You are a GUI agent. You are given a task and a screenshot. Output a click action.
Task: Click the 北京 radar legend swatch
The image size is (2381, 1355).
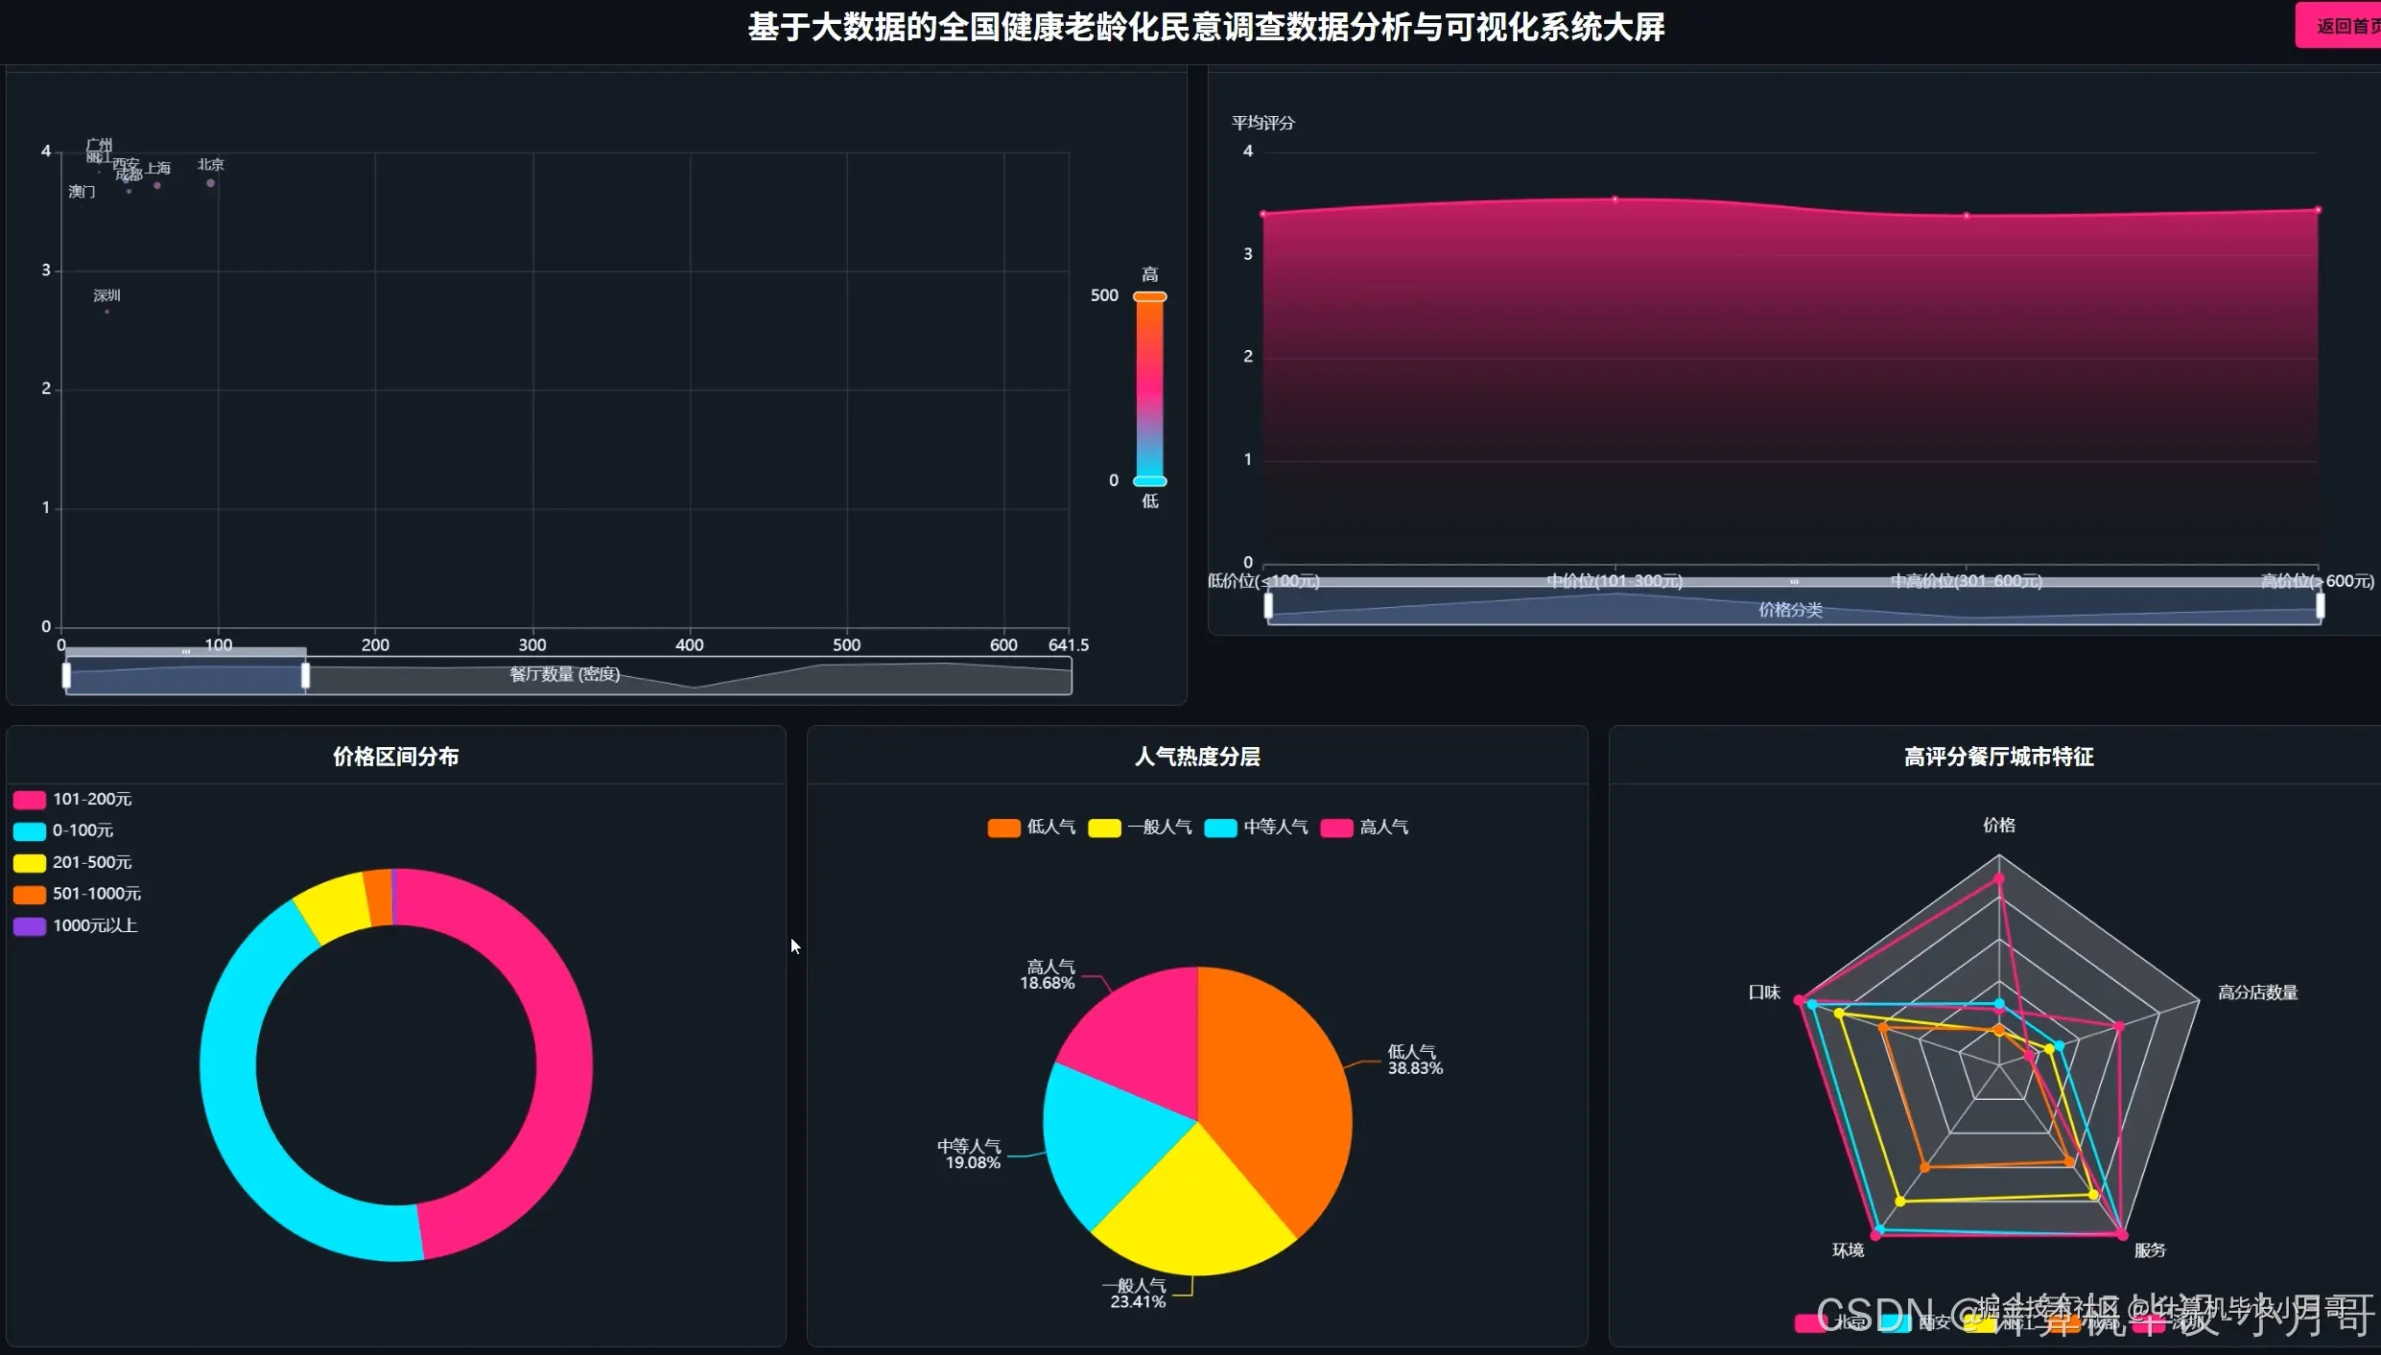point(1810,1323)
